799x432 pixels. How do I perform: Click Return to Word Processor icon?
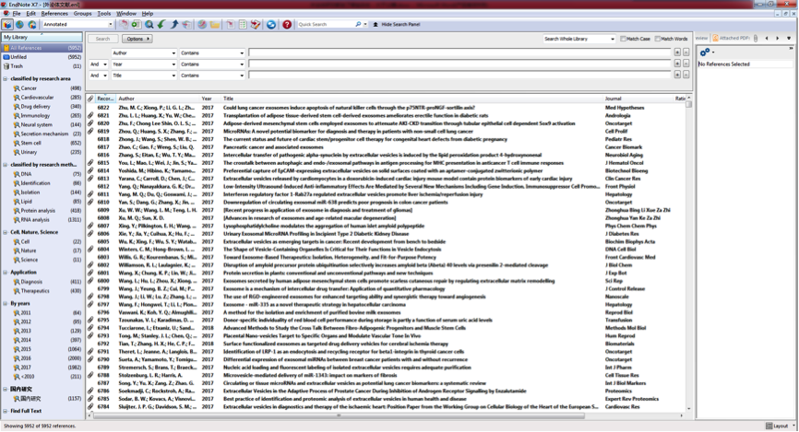tap(256, 25)
